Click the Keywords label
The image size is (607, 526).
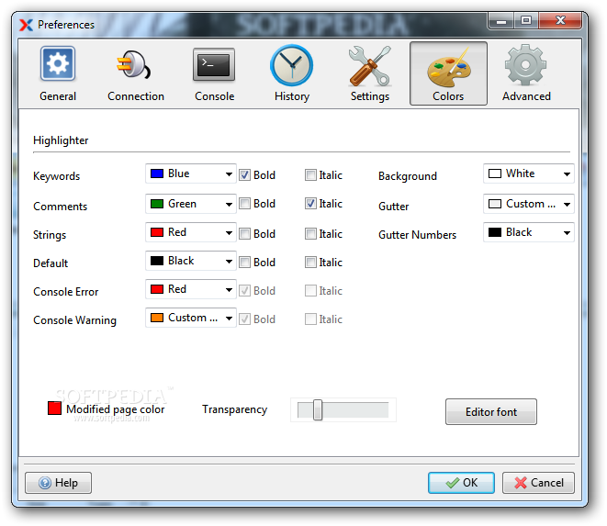(x=57, y=176)
